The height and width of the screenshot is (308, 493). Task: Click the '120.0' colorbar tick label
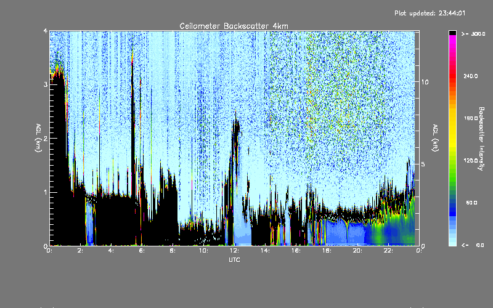(471, 161)
